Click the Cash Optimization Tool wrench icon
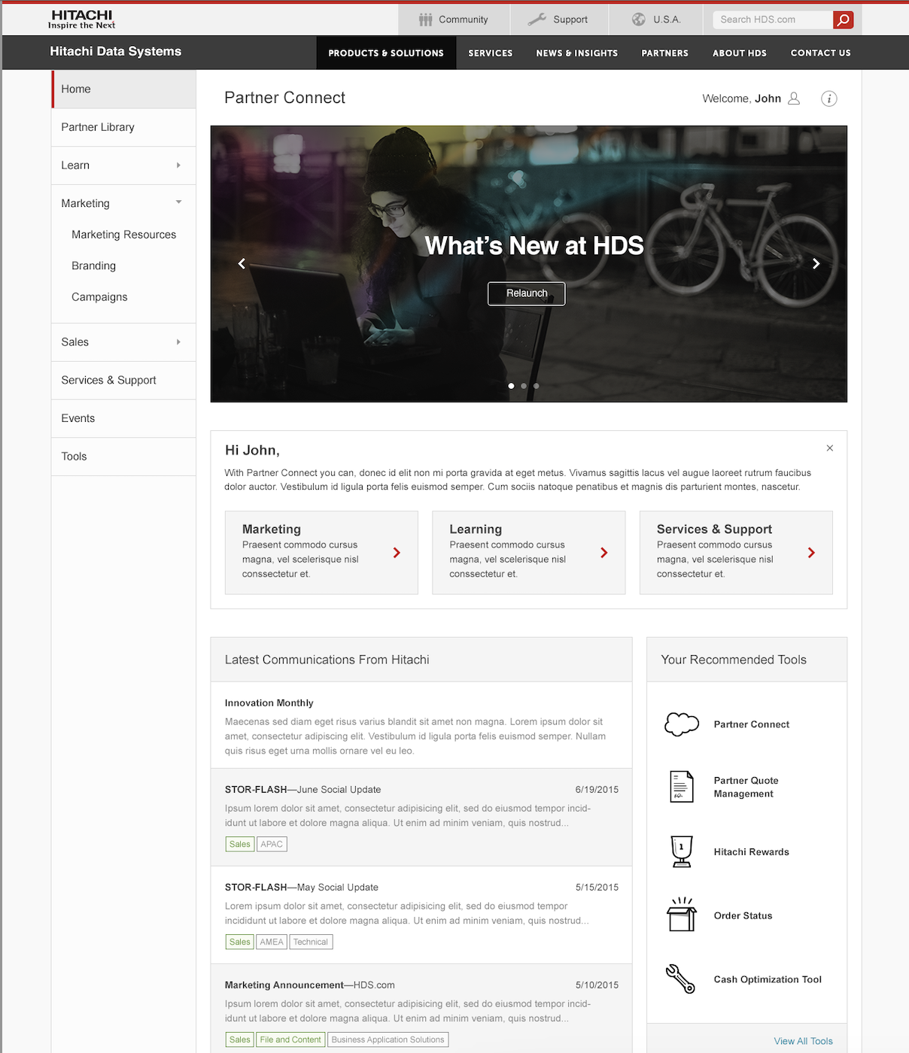Viewport: 909px width, 1053px height. point(681,979)
